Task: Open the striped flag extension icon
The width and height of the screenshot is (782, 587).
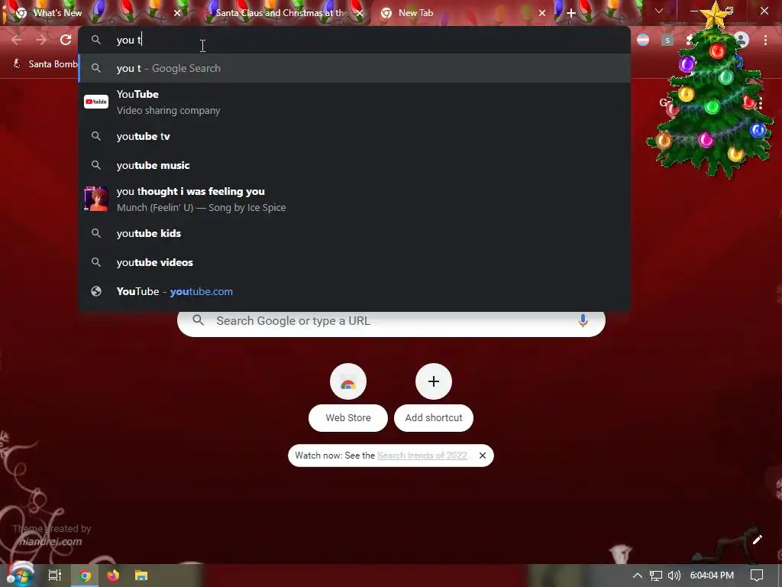Action: 643,40
